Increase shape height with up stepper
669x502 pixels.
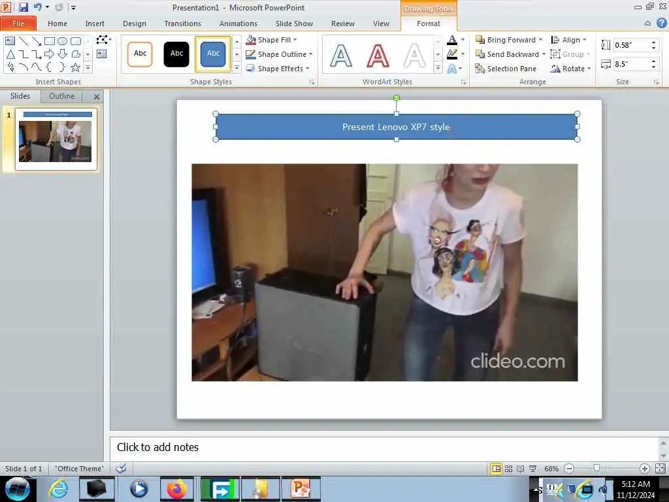(x=653, y=42)
